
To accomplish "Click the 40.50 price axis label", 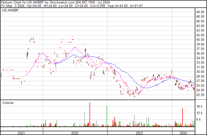I will (x=200, y=40).
